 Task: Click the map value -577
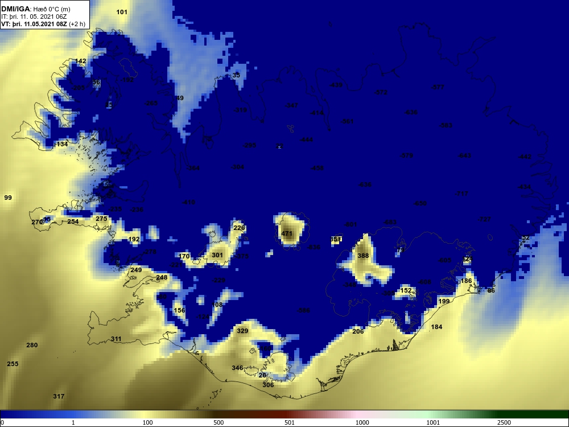point(438,87)
